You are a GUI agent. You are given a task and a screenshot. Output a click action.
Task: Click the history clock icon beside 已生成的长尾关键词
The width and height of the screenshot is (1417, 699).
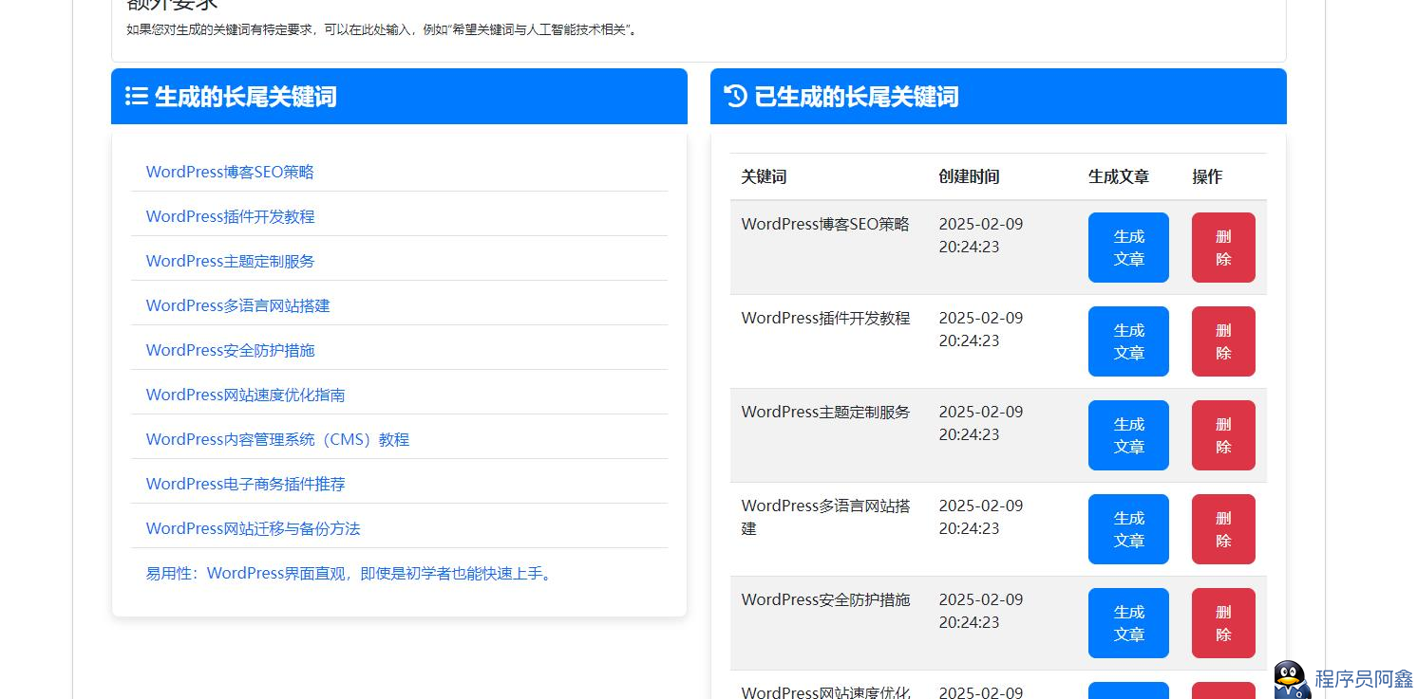[x=736, y=96]
